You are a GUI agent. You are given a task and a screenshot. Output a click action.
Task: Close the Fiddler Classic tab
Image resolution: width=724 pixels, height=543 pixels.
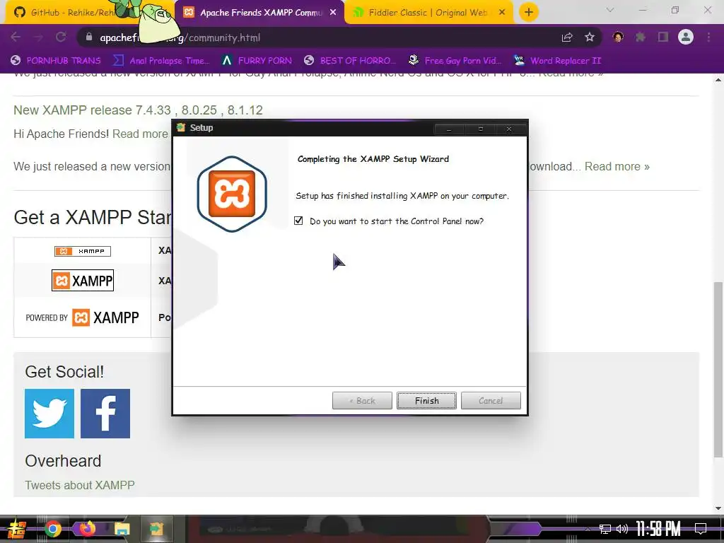(x=503, y=13)
